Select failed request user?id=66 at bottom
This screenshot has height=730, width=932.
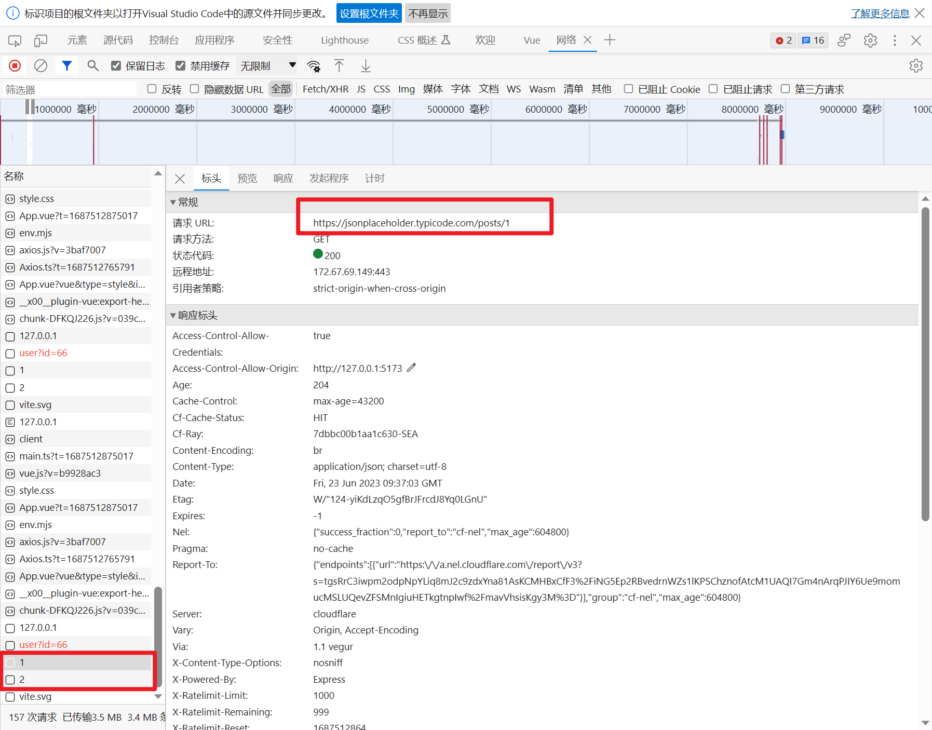coord(75,644)
